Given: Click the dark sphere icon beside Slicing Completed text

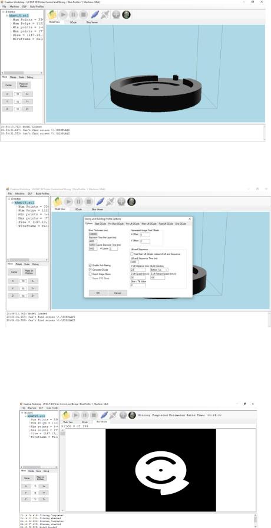Looking at the screenshot, I should tap(132, 415).
